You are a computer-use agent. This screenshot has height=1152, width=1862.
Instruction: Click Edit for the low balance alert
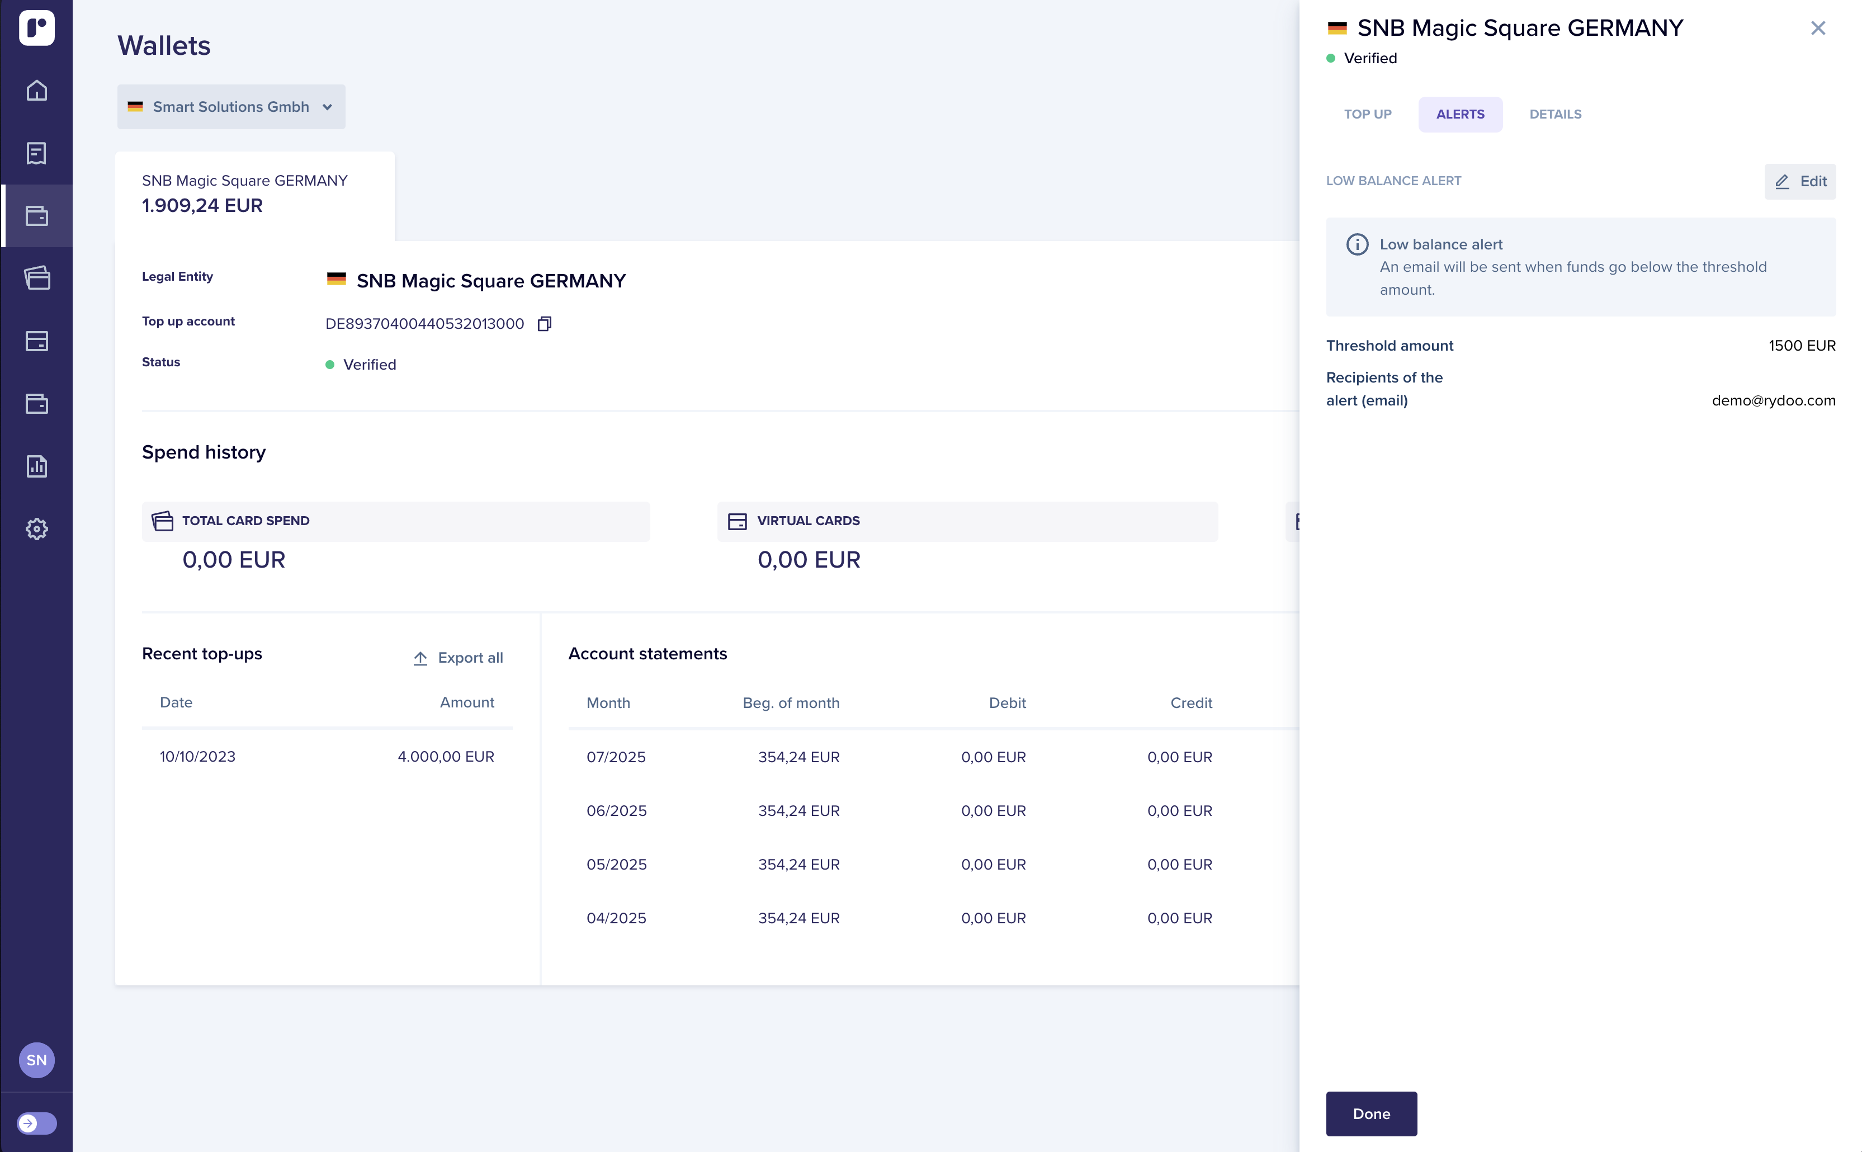click(x=1800, y=181)
